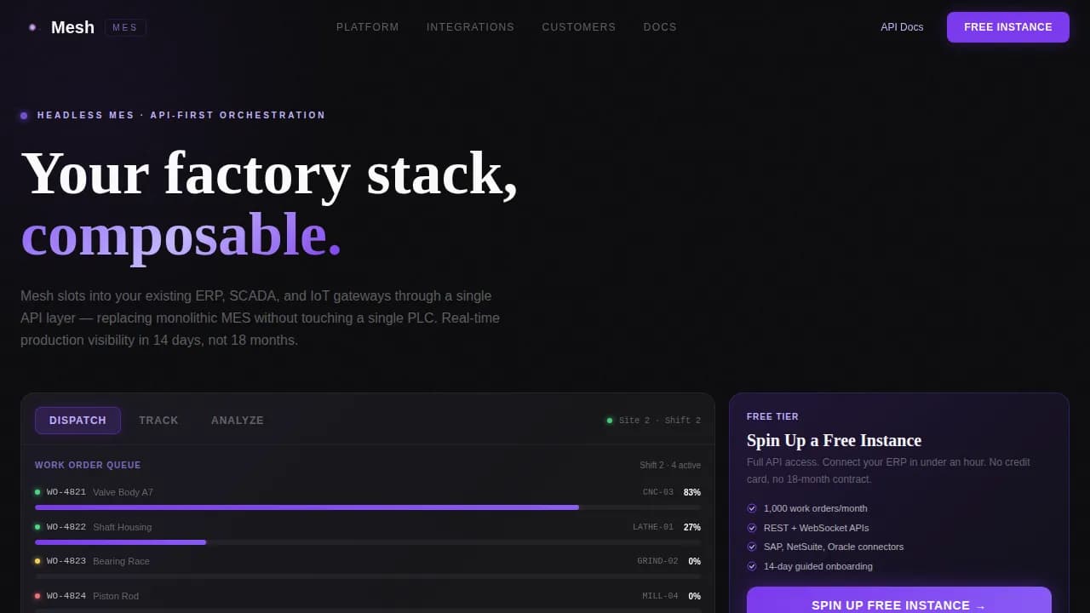Viewport: 1090px width, 613px height.
Task: Go to the Customers nav item
Action: (x=579, y=27)
